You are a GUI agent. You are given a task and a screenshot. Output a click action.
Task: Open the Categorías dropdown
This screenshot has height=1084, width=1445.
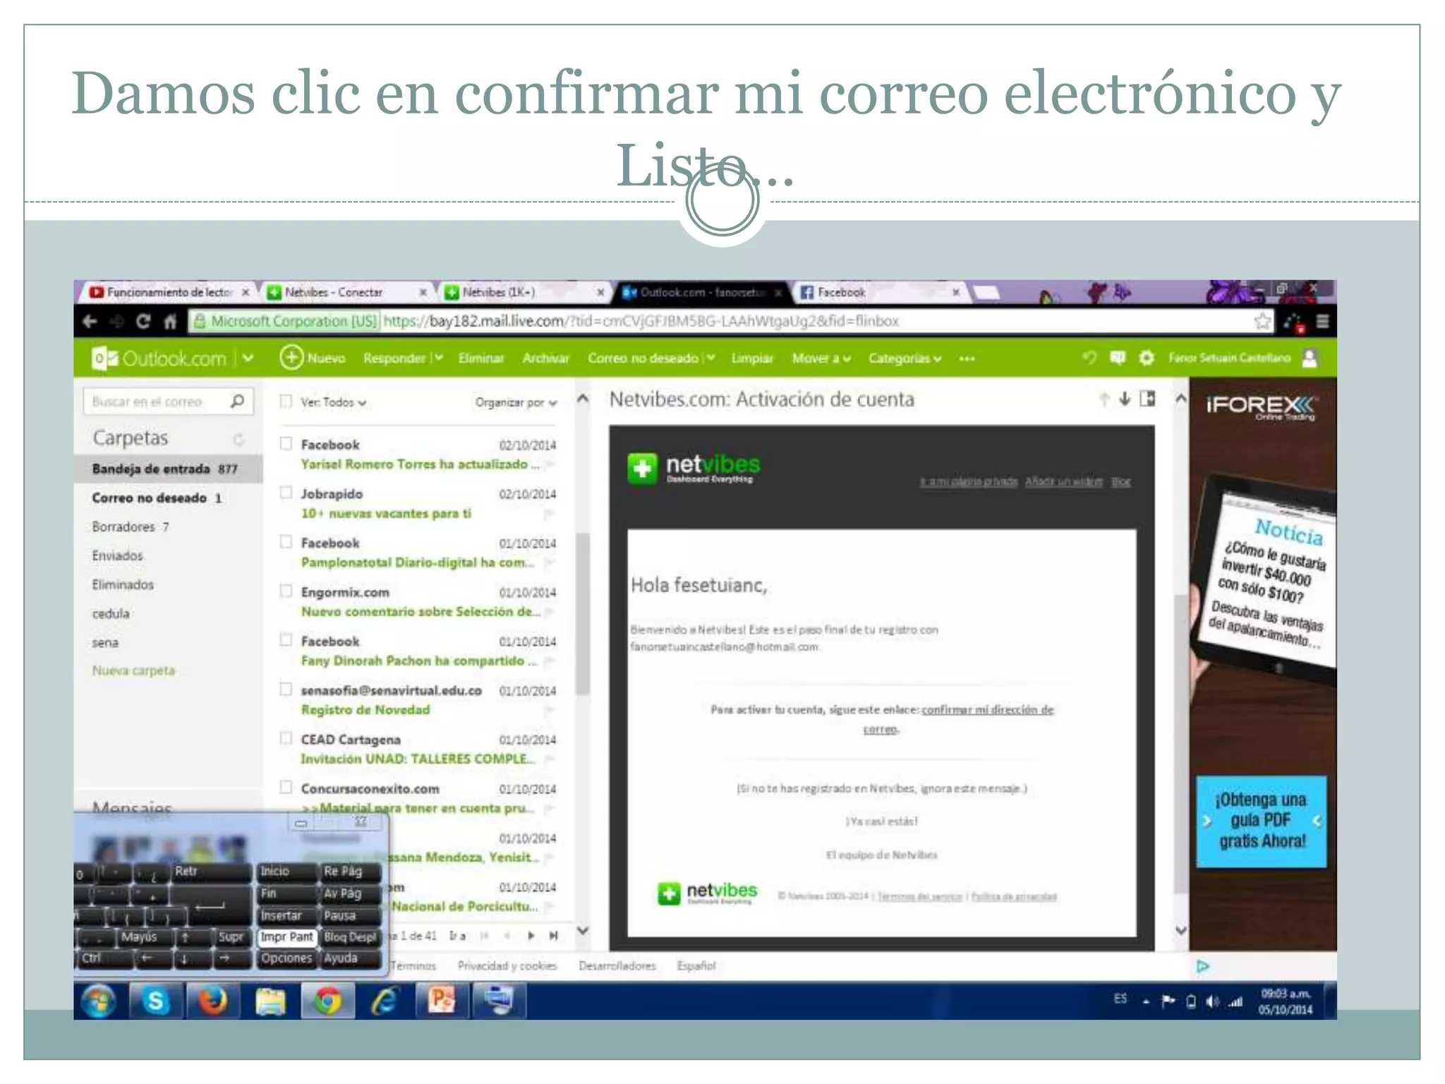[905, 359]
